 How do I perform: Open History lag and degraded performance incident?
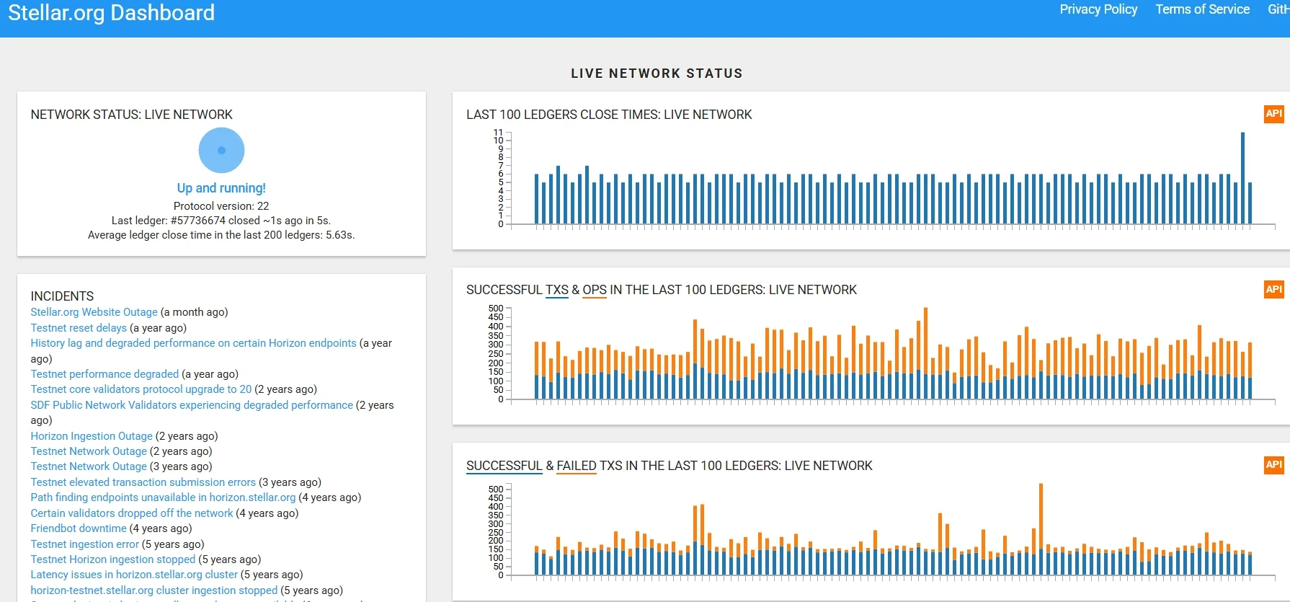[193, 343]
